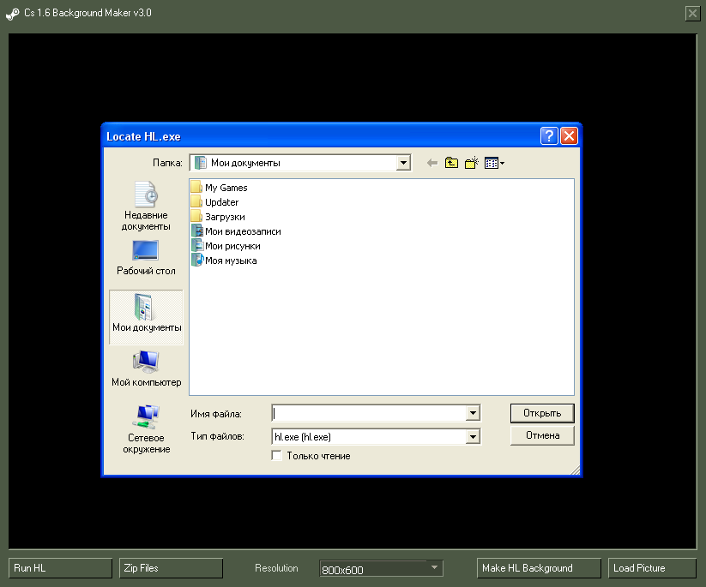Click the Zip Files button
706x587 pixels.
pyautogui.click(x=171, y=568)
